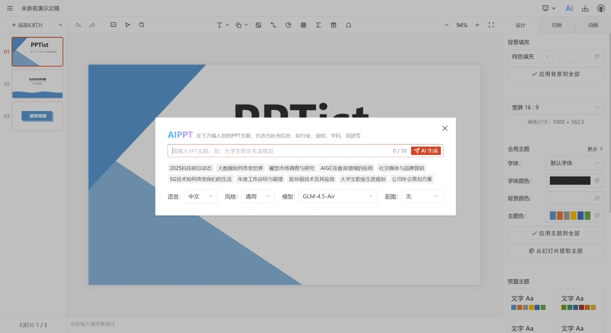The image size is (611, 333).
Task: Choose topic 区块链技术及其应用
Action: tap(312, 179)
